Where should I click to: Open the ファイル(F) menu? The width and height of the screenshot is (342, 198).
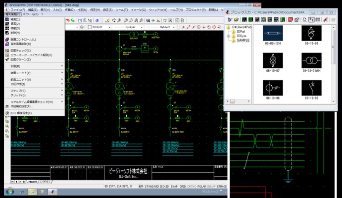pyautogui.click(x=17, y=9)
